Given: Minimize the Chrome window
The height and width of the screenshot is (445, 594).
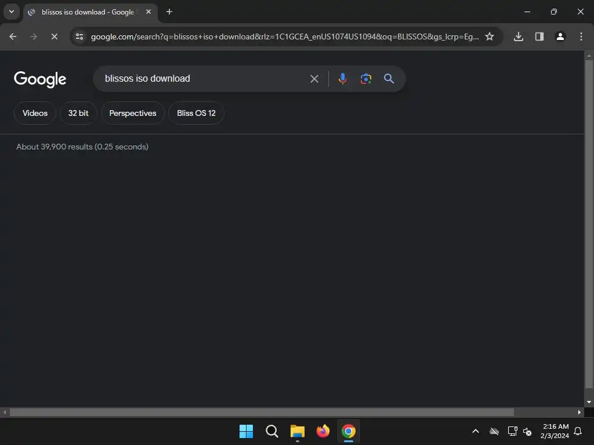Looking at the screenshot, I should click(527, 12).
